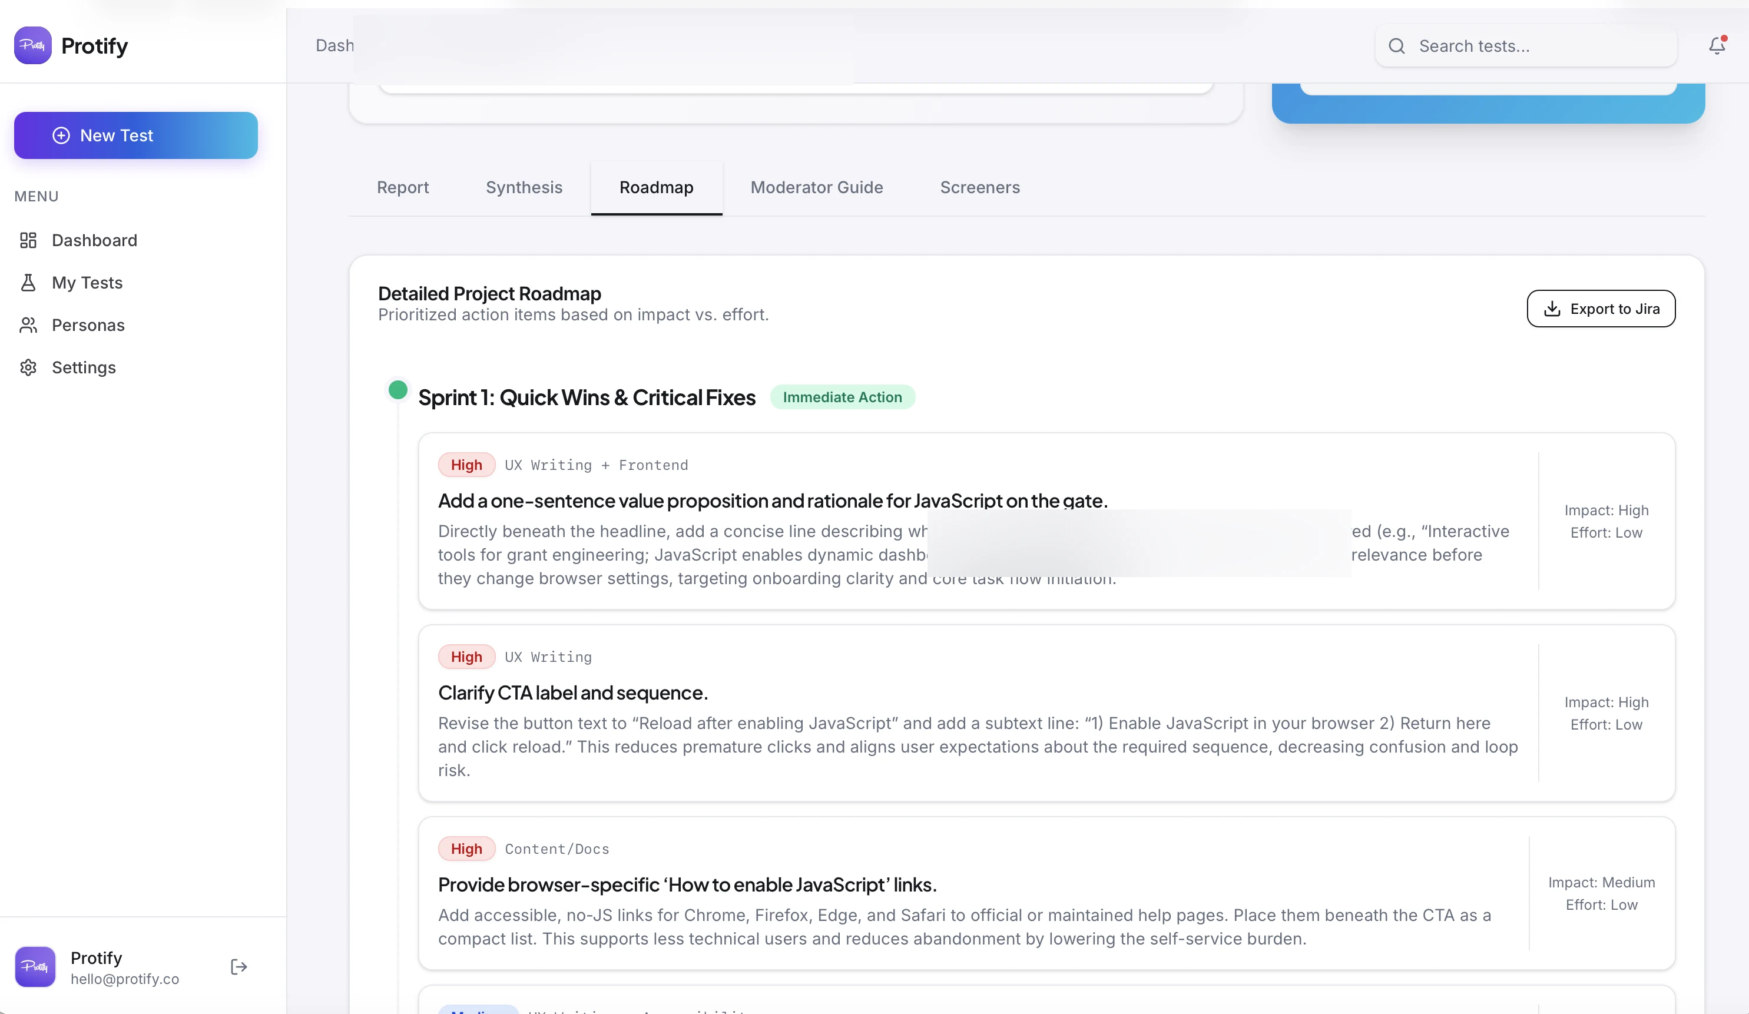1749x1014 pixels.
Task: Click the Immediate Action badge
Action: (843, 397)
